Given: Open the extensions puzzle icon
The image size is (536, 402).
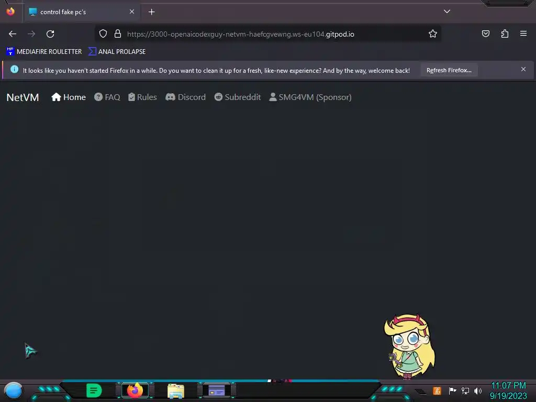Looking at the screenshot, I should click(x=505, y=33).
